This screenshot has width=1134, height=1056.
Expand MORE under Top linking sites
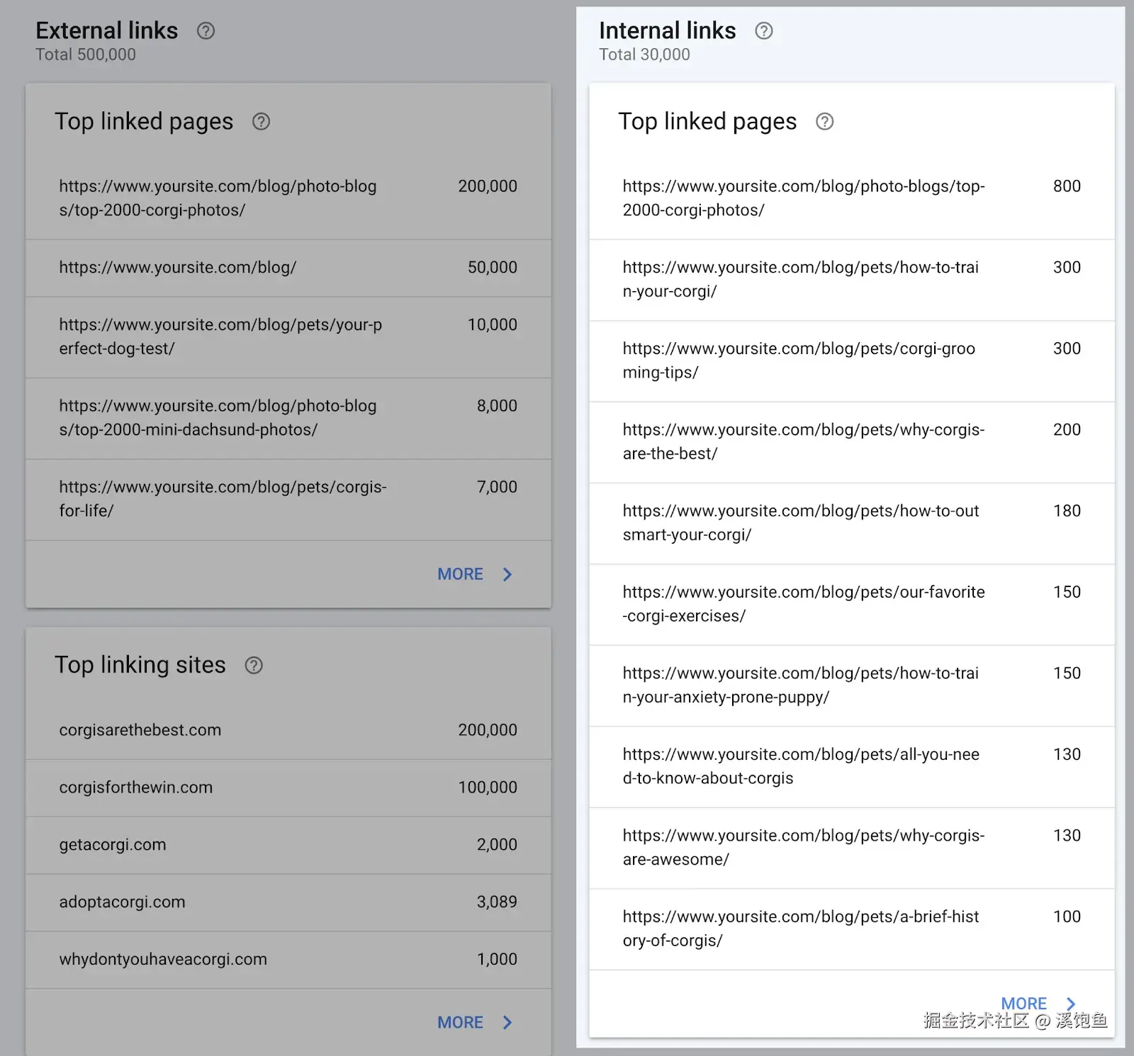click(474, 1022)
